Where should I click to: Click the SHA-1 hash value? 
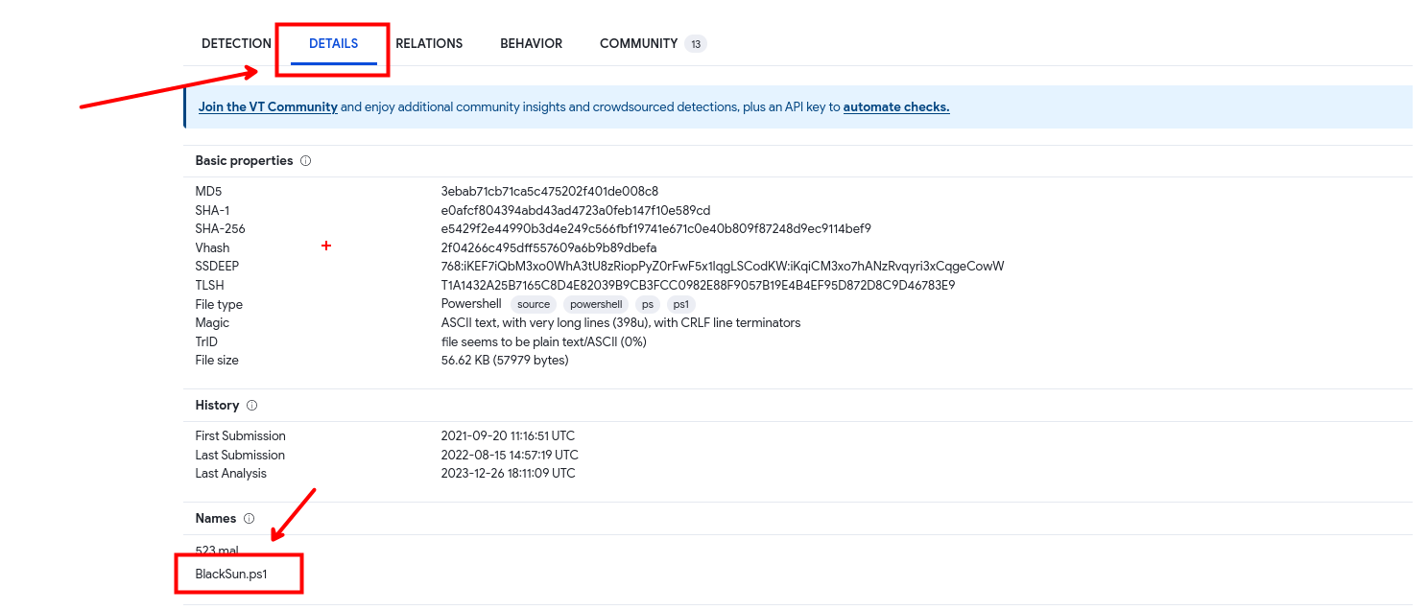[575, 211]
